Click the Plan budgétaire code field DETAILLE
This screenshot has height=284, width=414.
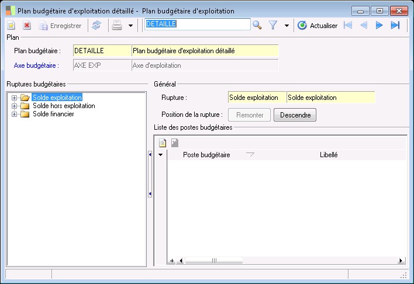(102, 51)
